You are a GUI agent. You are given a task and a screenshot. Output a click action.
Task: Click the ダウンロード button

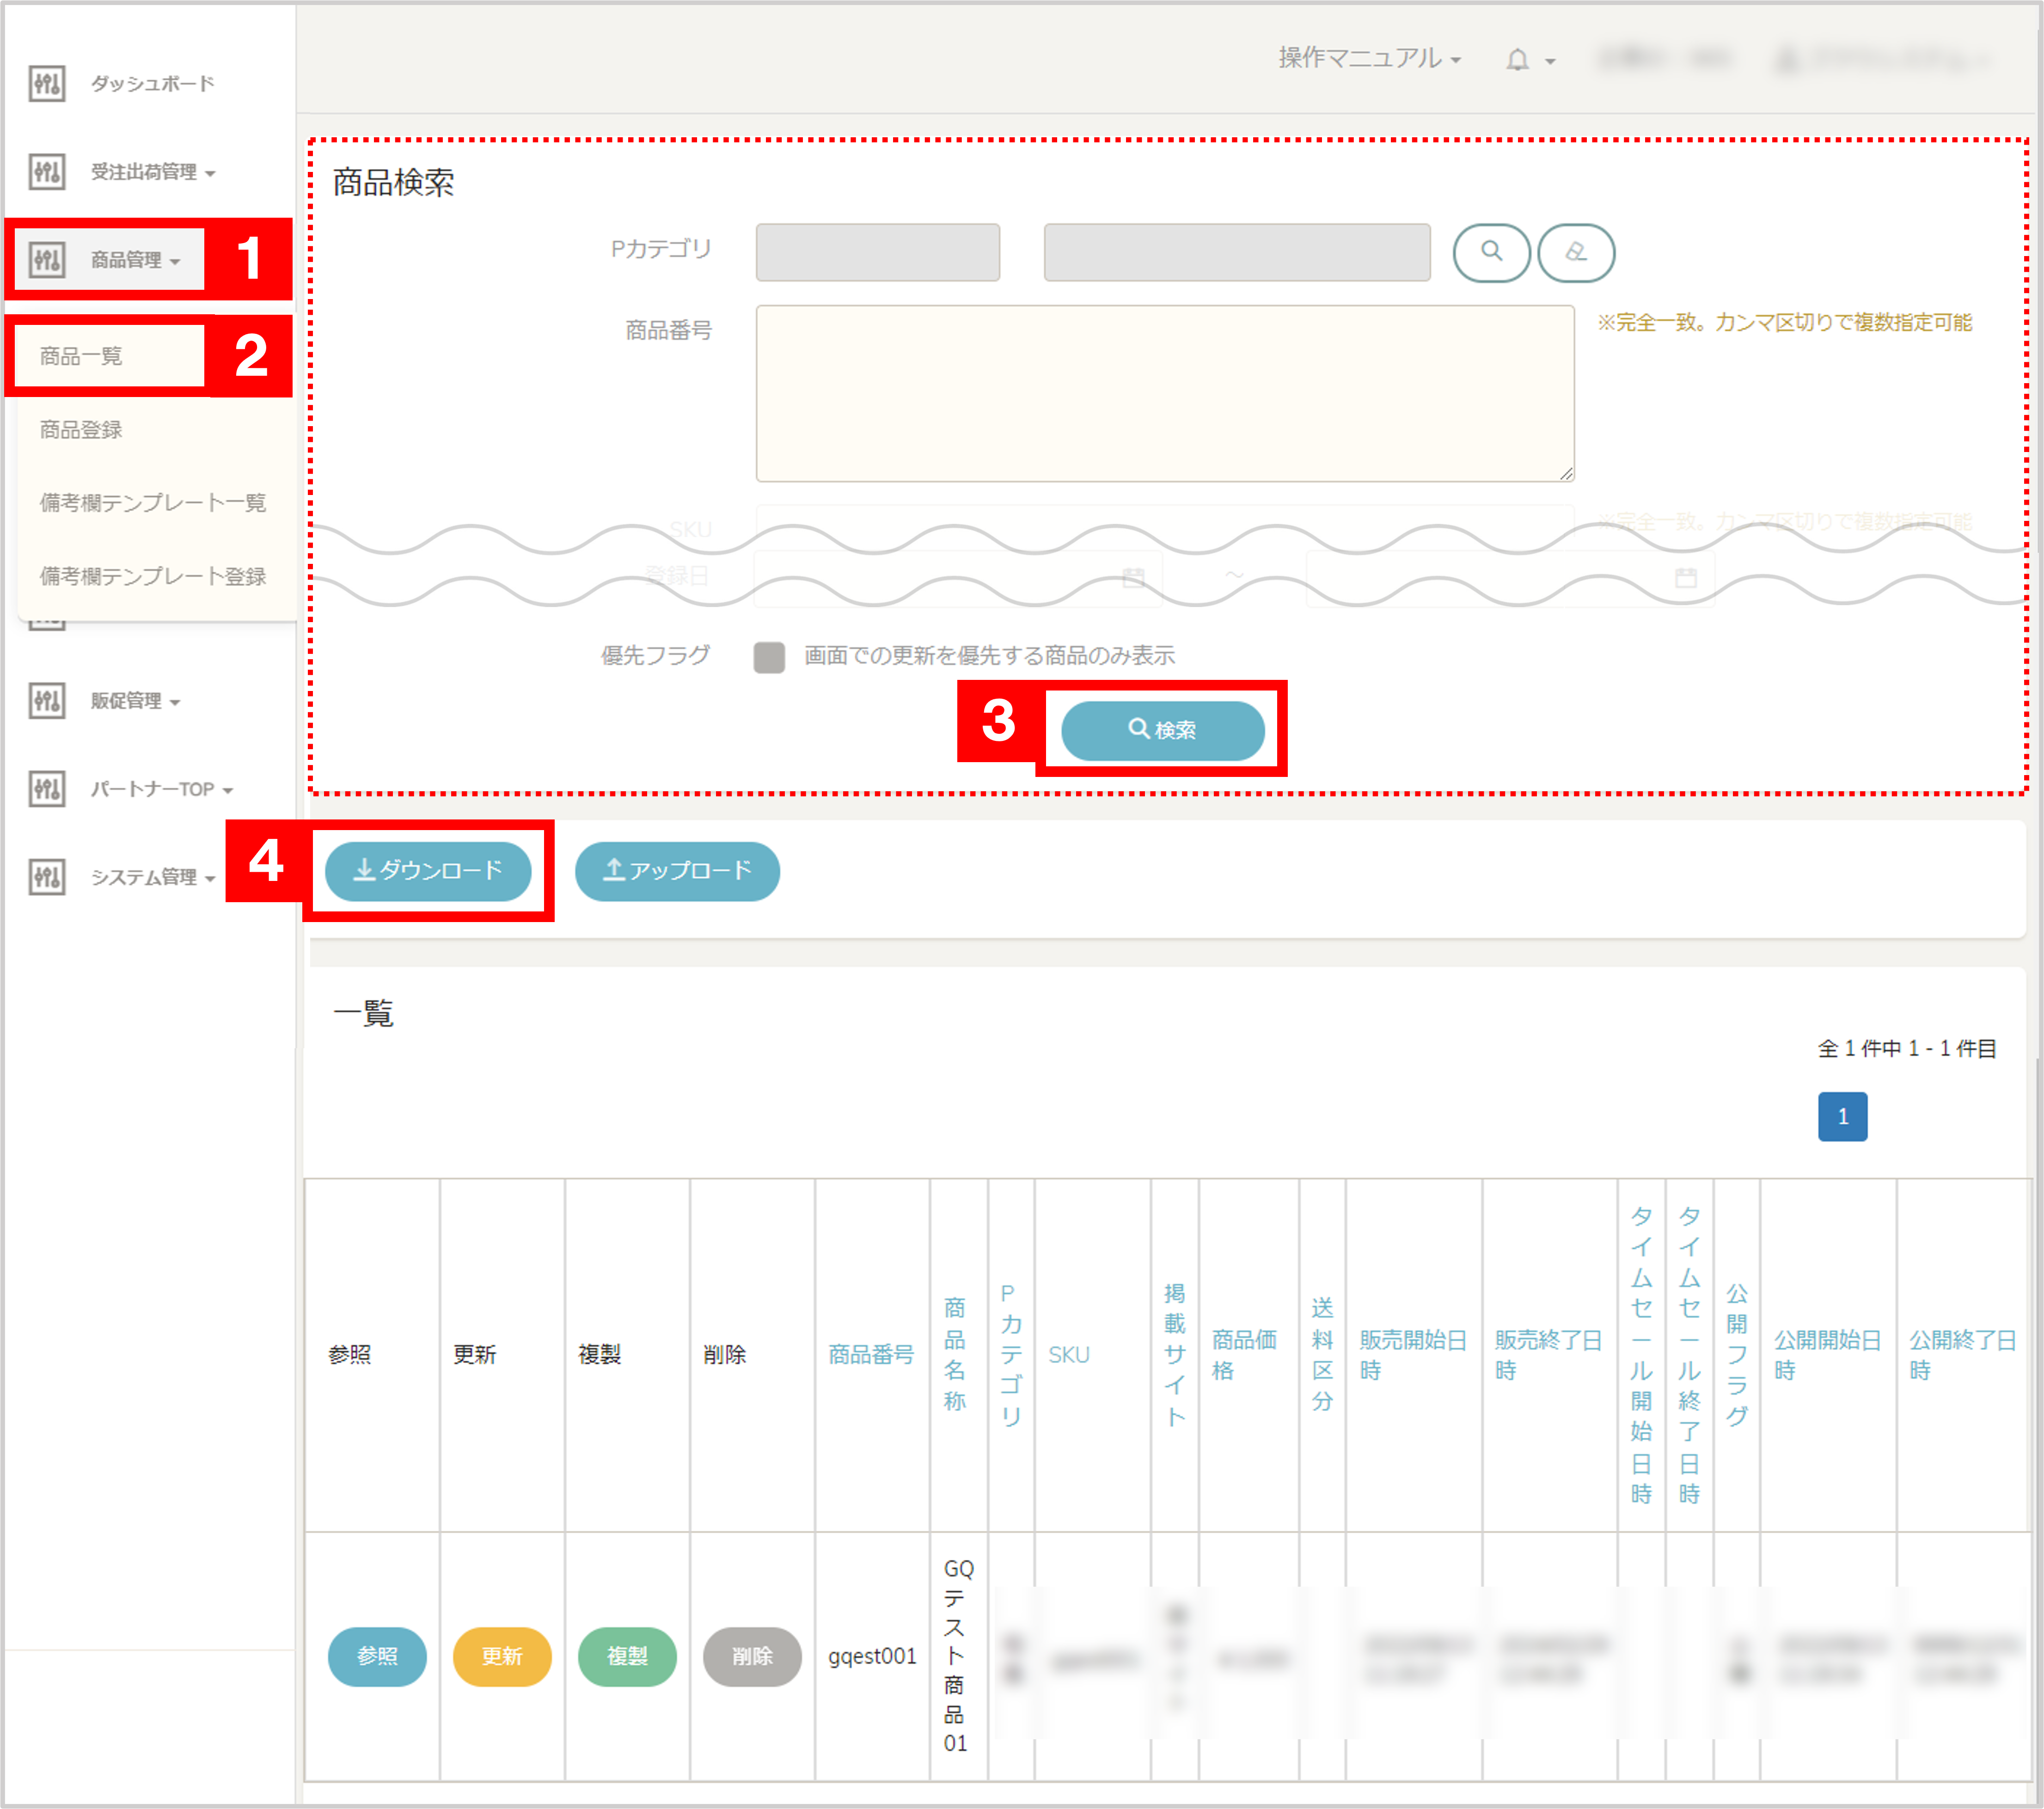428,871
